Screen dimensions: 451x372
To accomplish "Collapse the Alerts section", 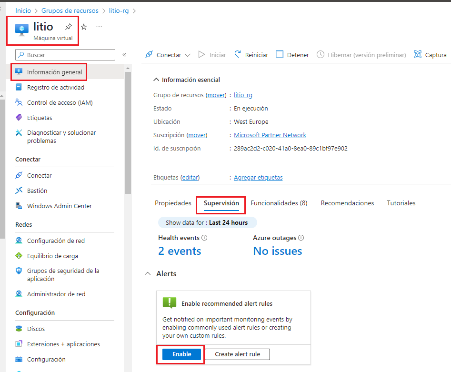I will (x=148, y=274).
